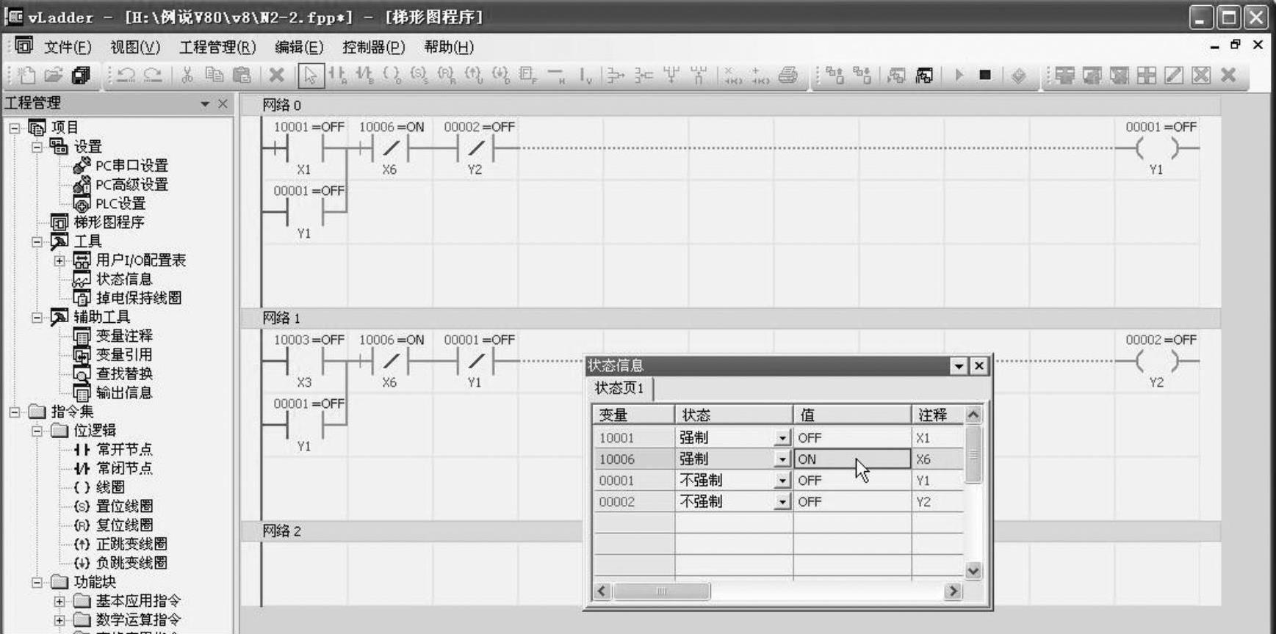Open the 工程管理(R) menu
The image size is (1276, 634).
(x=217, y=47)
